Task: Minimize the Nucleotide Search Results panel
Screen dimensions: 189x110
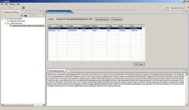Action: [x=184, y=11]
